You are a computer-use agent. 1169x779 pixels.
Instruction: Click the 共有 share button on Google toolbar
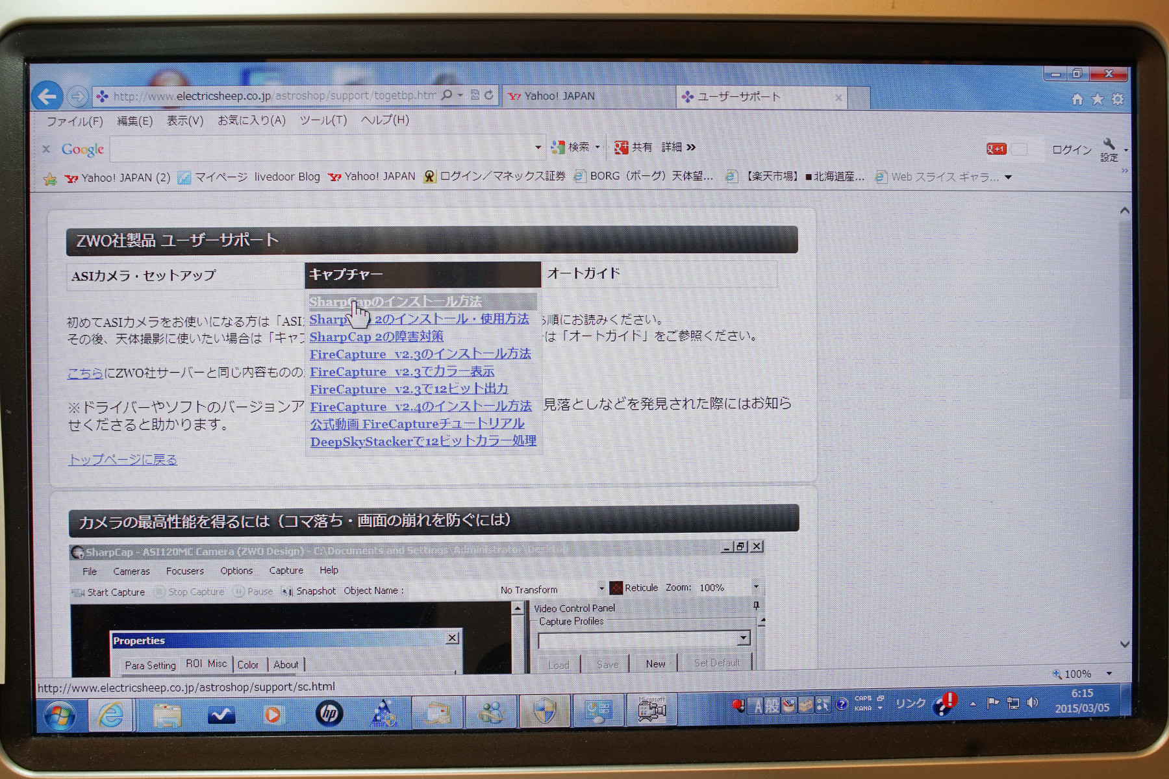[633, 147]
